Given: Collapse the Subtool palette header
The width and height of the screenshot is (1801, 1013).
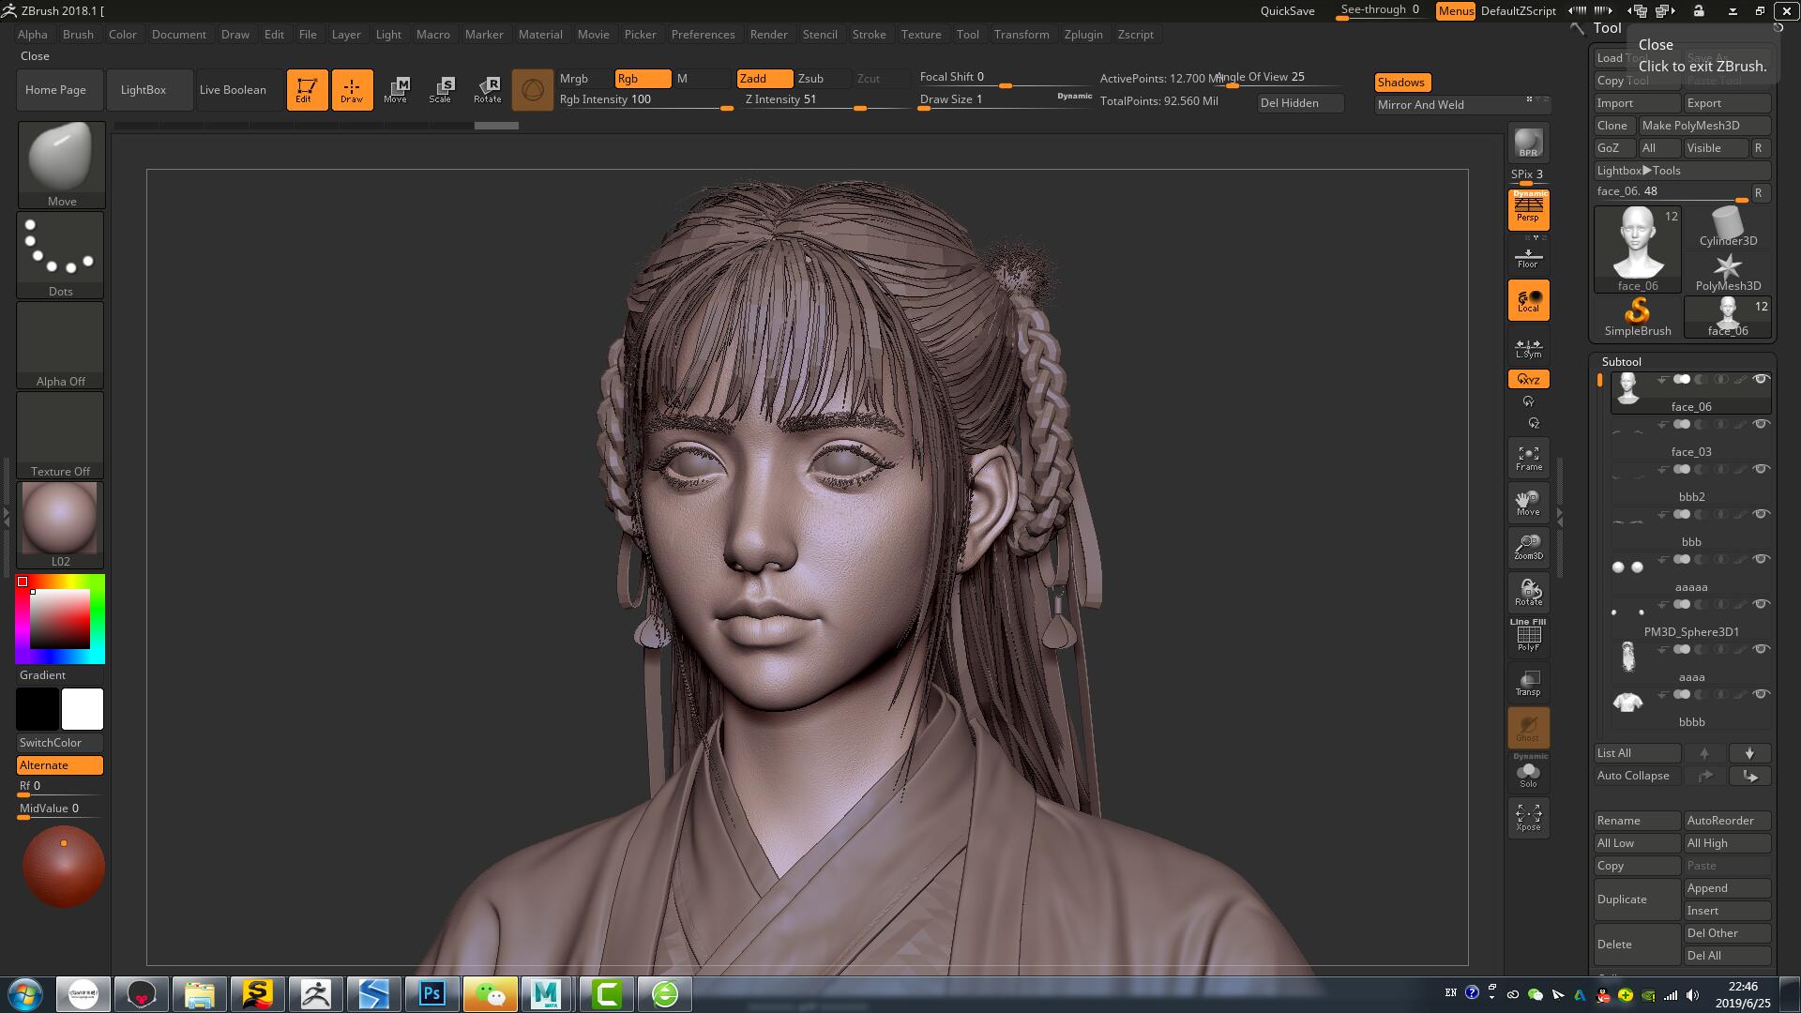Looking at the screenshot, I should 1622,362.
